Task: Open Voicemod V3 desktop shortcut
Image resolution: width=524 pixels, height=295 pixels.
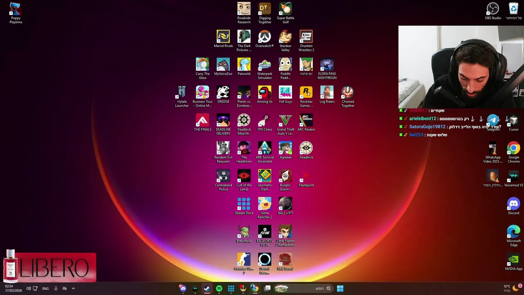Action: (x=514, y=178)
